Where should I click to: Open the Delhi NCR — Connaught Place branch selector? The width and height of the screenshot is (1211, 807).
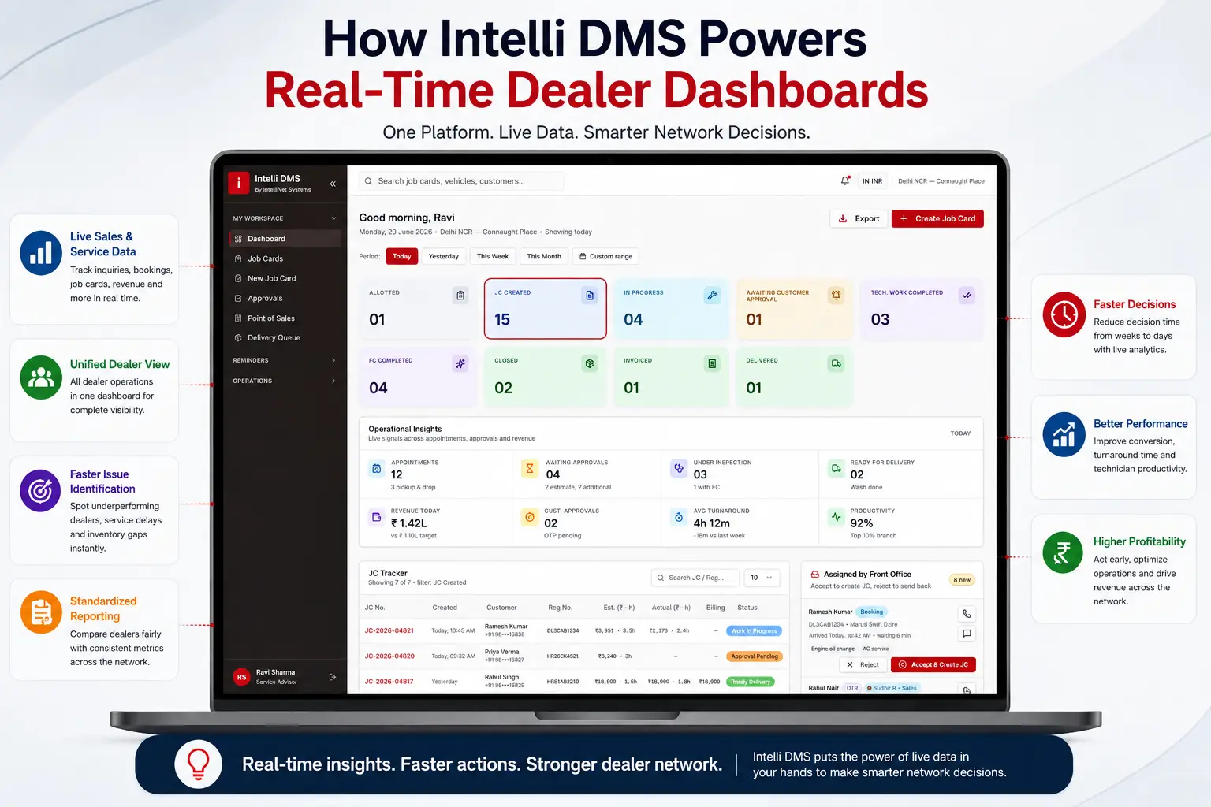[941, 181]
